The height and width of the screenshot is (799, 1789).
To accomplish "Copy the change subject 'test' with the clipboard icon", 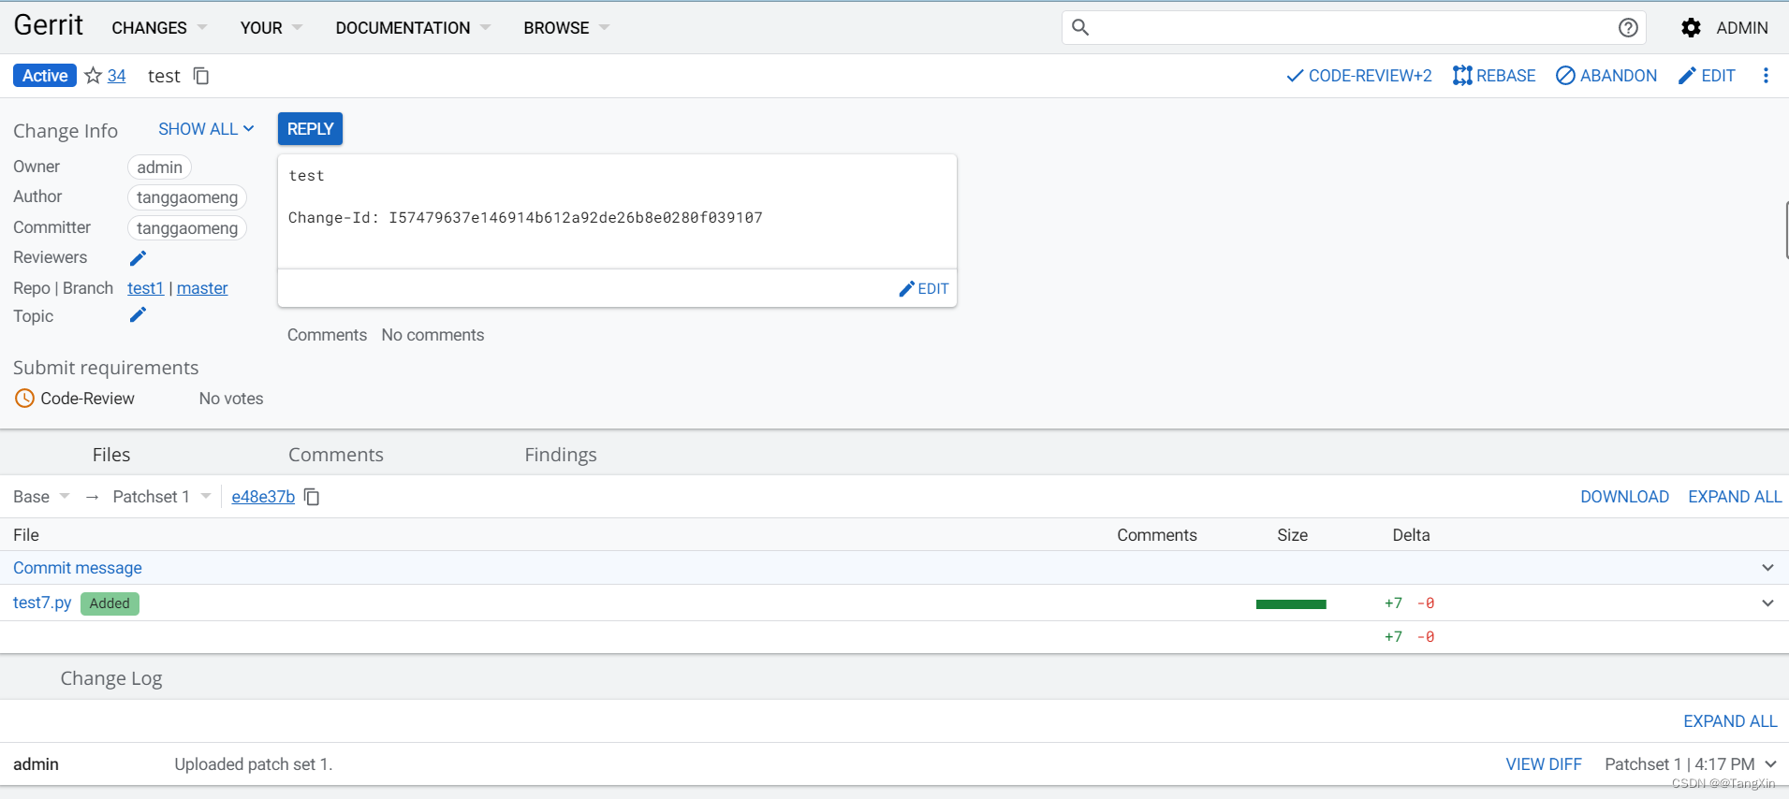I will [201, 76].
